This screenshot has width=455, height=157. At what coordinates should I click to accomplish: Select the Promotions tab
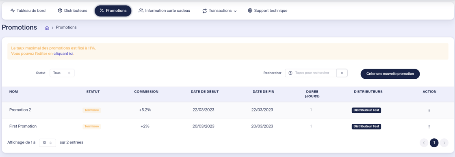point(113,11)
